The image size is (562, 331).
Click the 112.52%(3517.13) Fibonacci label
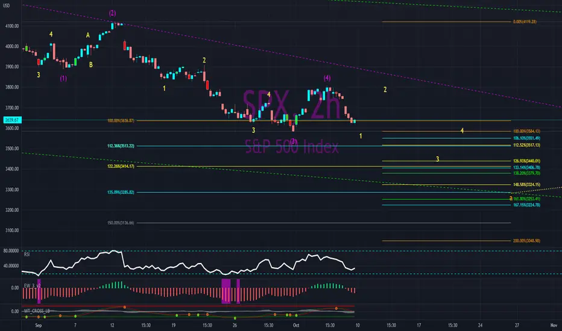click(526, 145)
